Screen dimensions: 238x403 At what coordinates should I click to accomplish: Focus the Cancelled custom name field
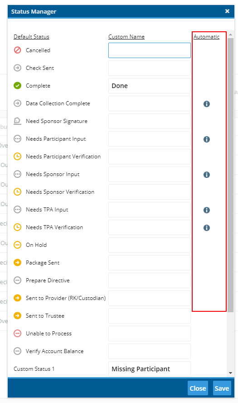(x=150, y=50)
